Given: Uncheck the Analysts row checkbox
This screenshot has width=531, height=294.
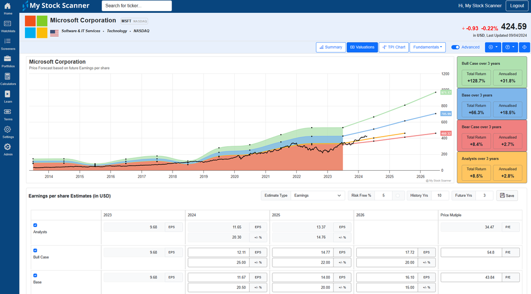Looking at the screenshot, I should pos(35,225).
